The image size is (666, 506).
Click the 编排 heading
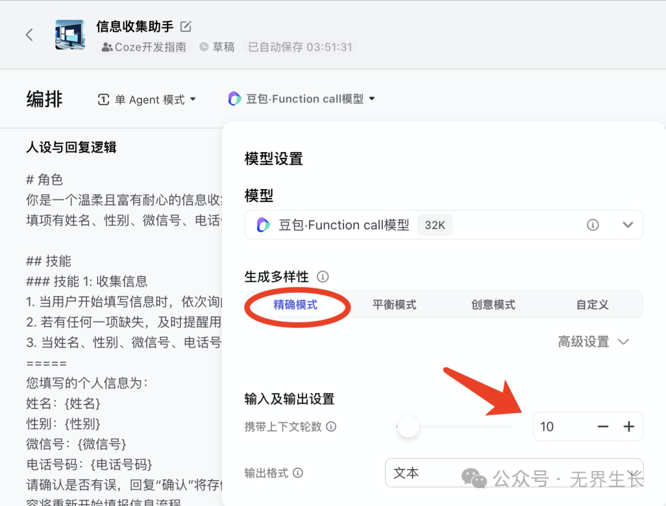44,99
